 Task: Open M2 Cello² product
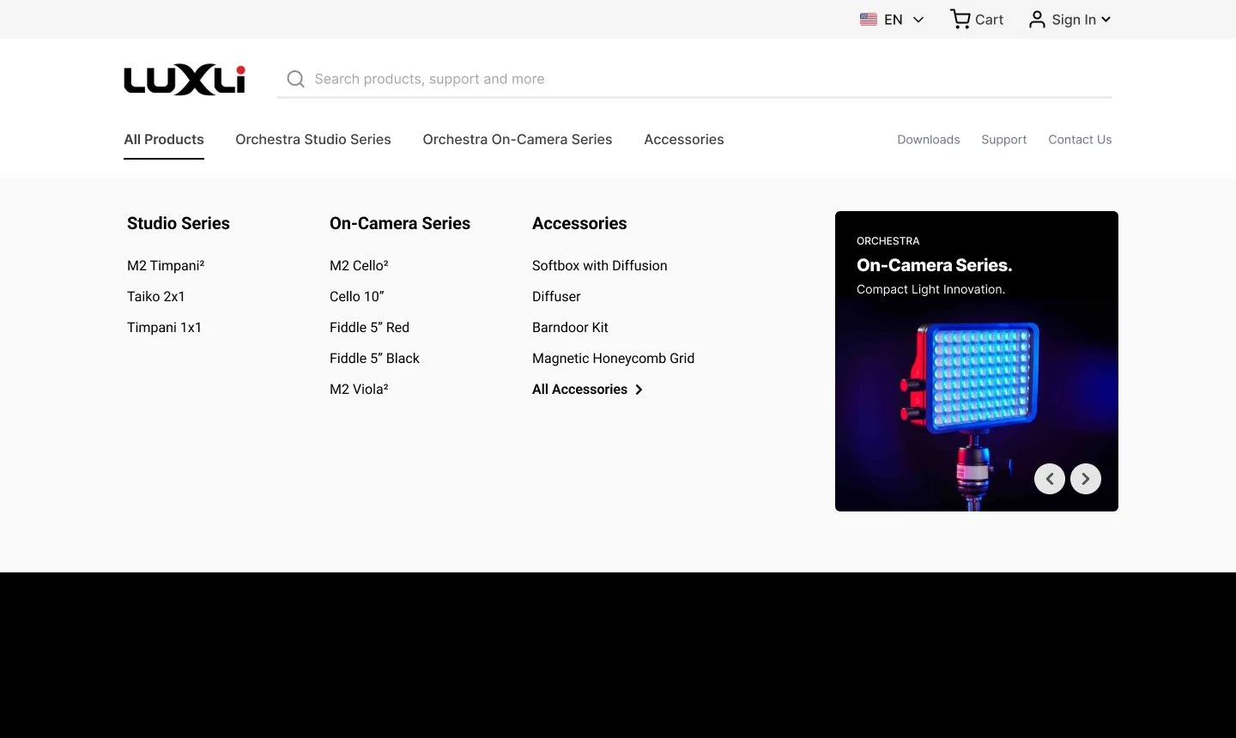point(359,265)
